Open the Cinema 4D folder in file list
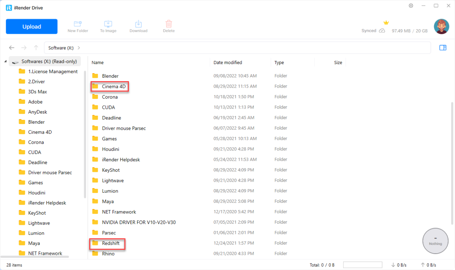 pos(113,86)
